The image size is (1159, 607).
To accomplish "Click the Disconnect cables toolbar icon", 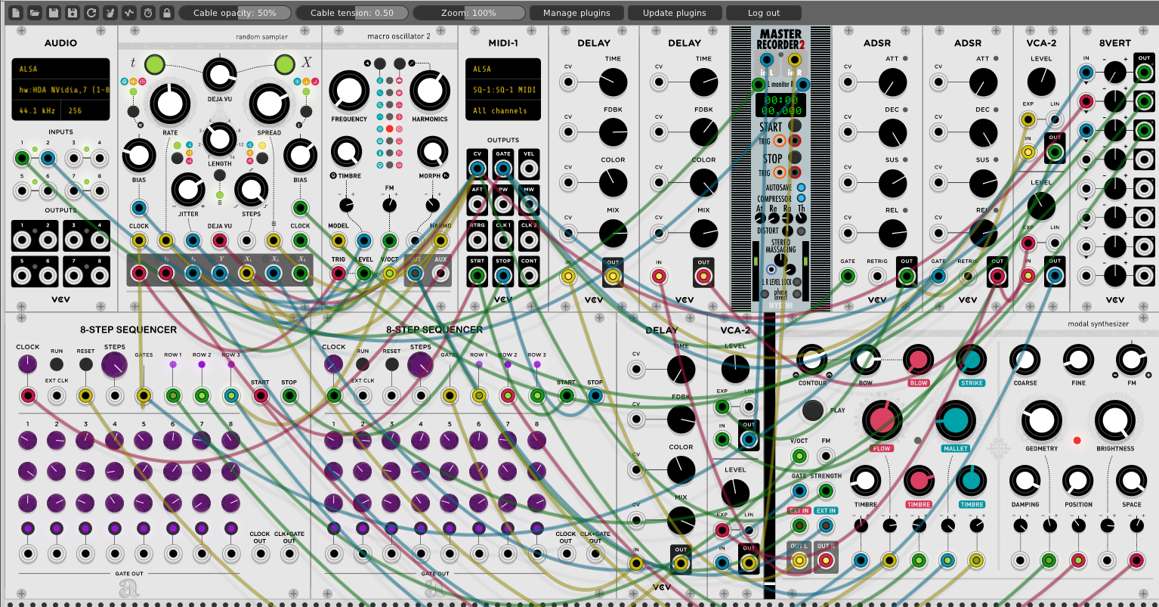I will 110,13.
